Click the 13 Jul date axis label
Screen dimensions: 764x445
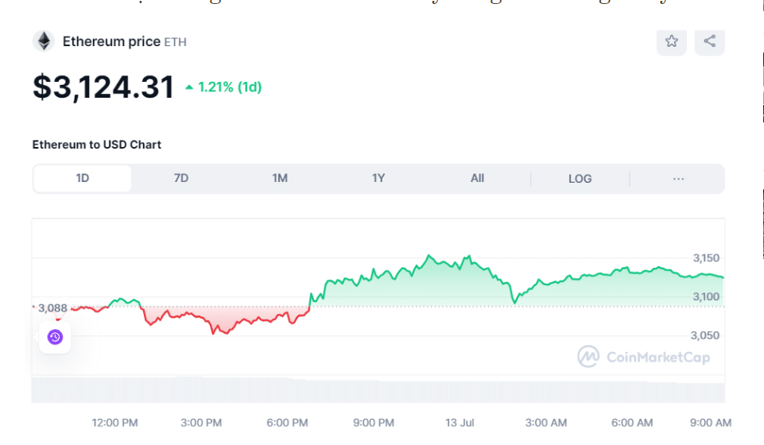click(x=460, y=423)
